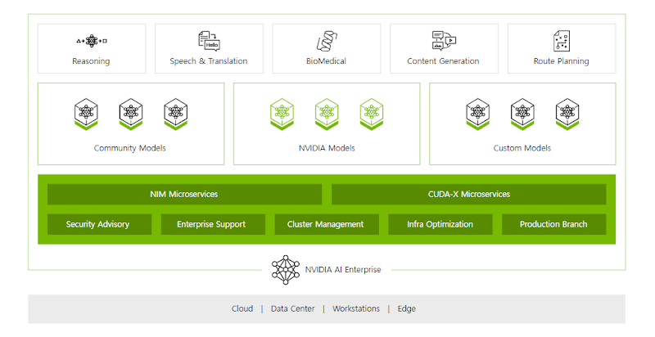
Task: Select the third green NVIDIA Models icon
Action: 372,115
